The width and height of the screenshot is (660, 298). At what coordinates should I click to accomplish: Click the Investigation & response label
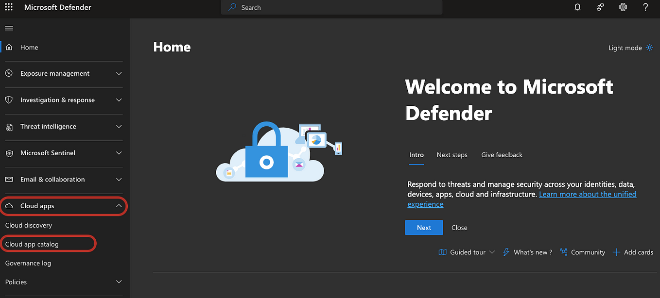pyautogui.click(x=57, y=100)
